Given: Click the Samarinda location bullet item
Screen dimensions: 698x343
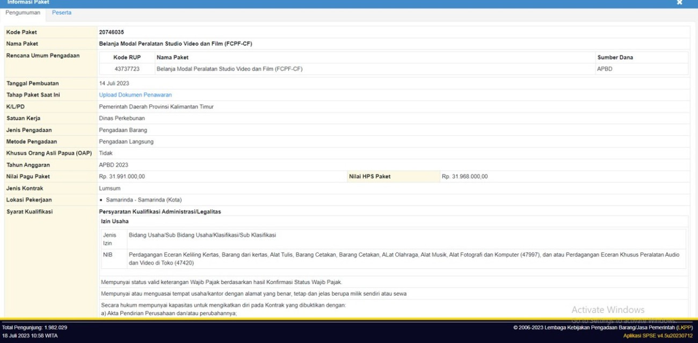Looking at the screenshot, I should point(143,200).
